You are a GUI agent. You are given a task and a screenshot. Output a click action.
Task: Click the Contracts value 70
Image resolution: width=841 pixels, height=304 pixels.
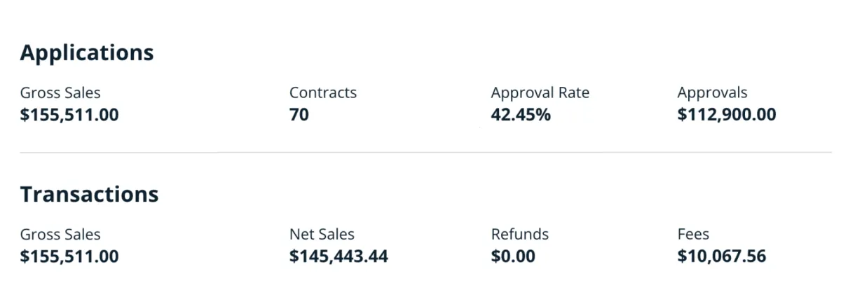coord(299,115)
